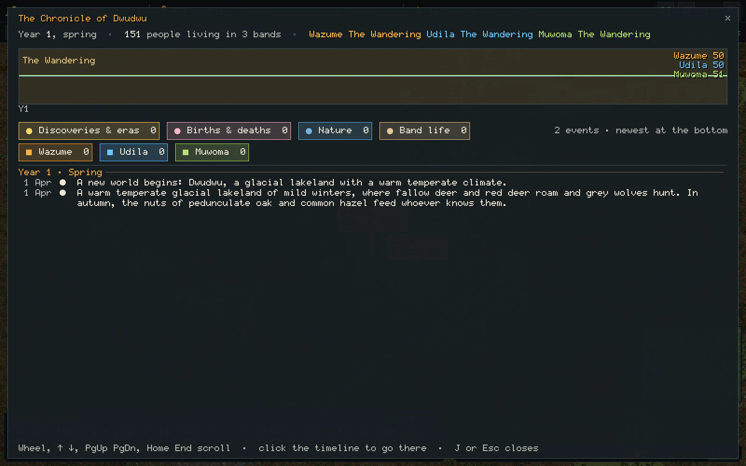Close the Chronicle window with the X

tap(728, 18)
